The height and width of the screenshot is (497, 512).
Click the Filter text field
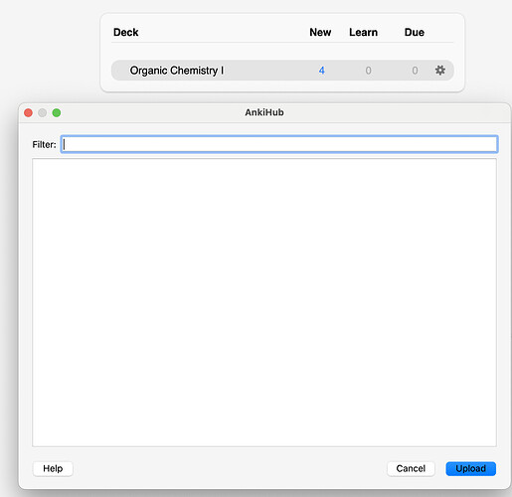(279, 144)
